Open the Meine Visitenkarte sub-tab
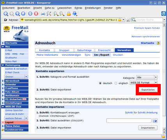Image resolution: width=167 pixels, height=140 pixels. click(47, 55)
